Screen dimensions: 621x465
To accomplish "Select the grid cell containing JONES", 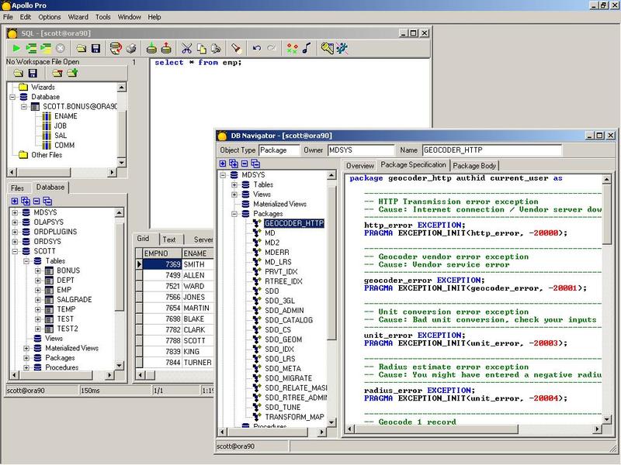I will coord(198,298).
